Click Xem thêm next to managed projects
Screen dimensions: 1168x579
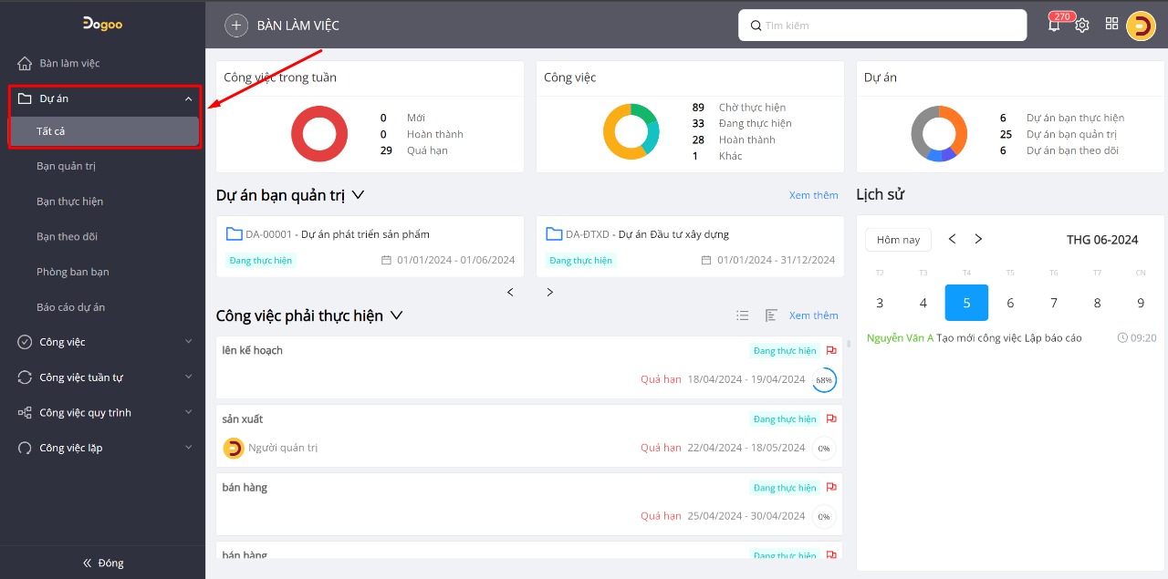tap(813, 195)
